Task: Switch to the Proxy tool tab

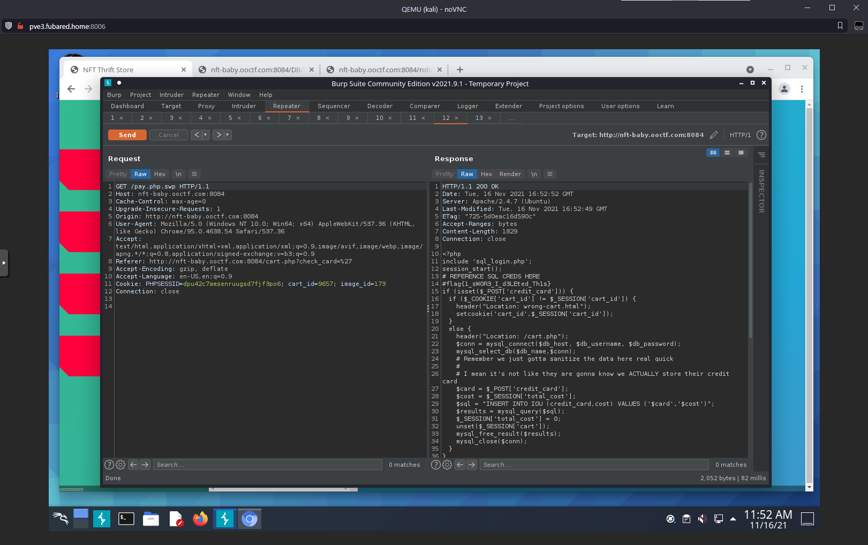Action: point(206,106)
